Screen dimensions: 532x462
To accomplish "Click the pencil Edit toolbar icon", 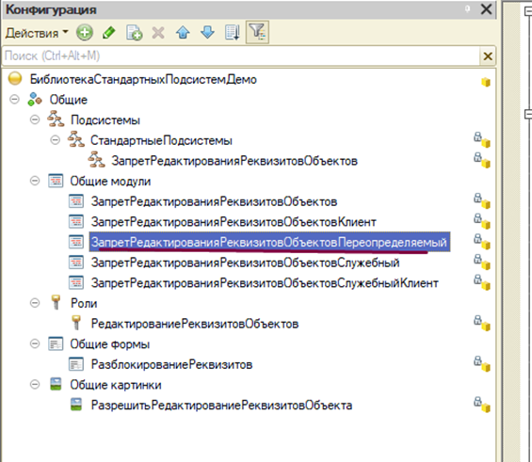I will coord(108,33).
